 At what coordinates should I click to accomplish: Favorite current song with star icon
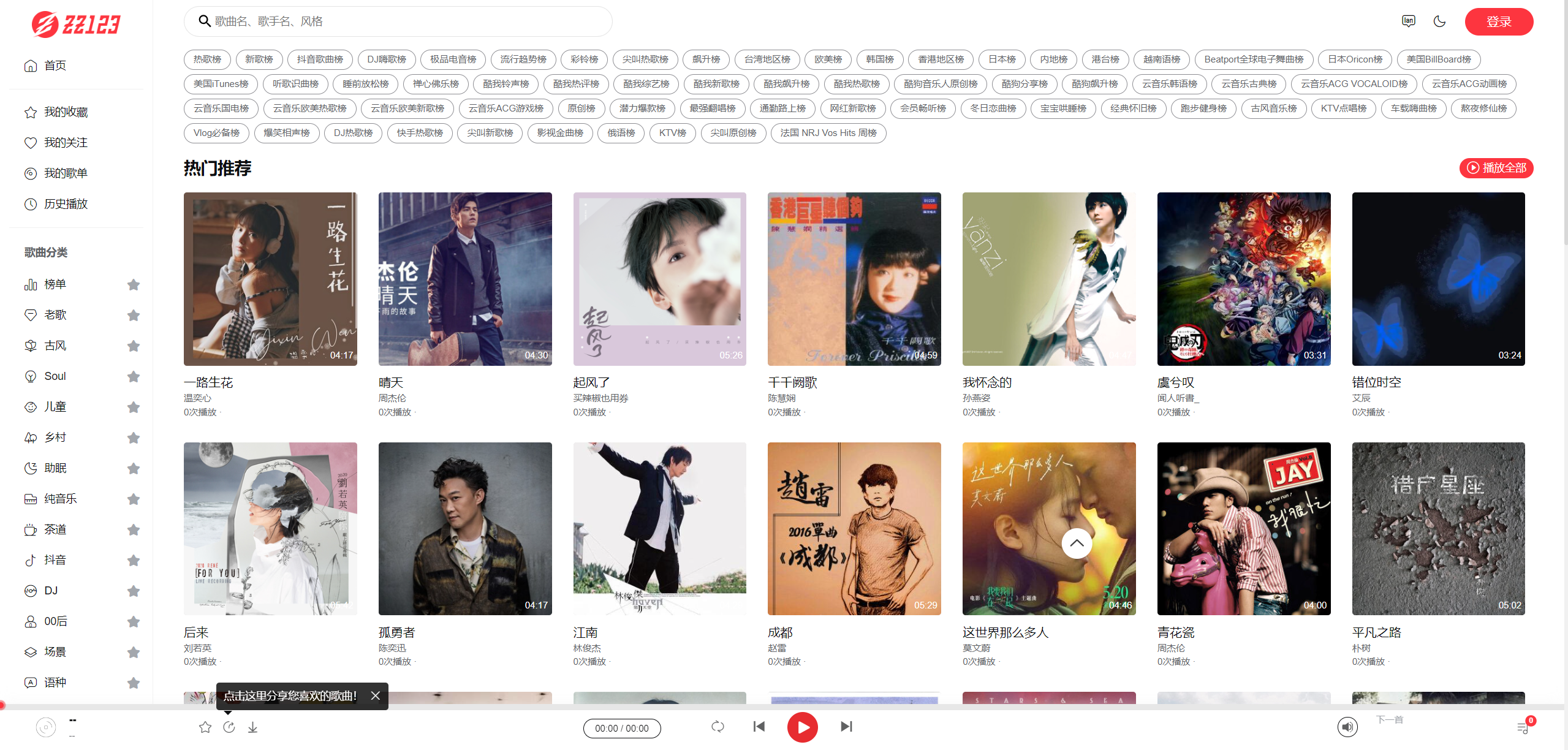tap(205, 727)
